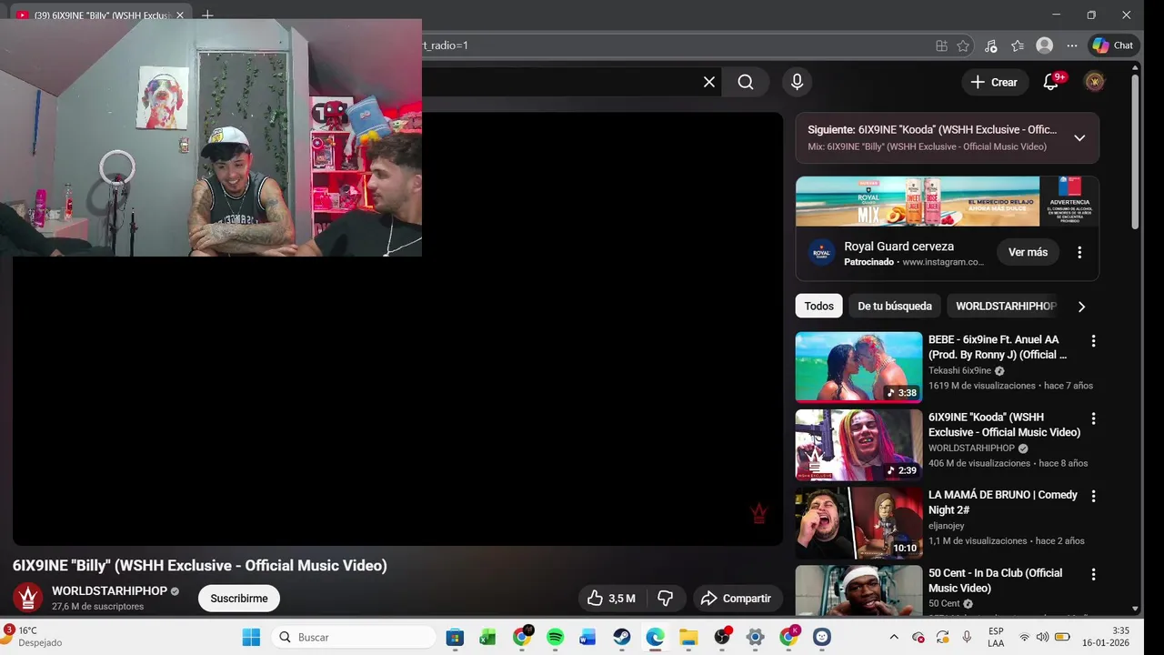
Task: Click the Suscribirme button
Action: 239,599
